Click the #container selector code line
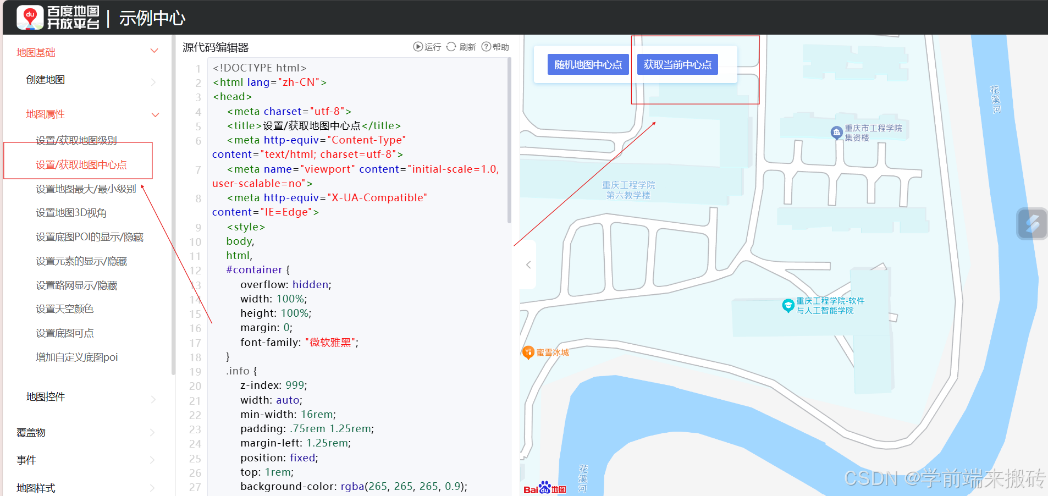1048x496 pixels. pos(258,270)
